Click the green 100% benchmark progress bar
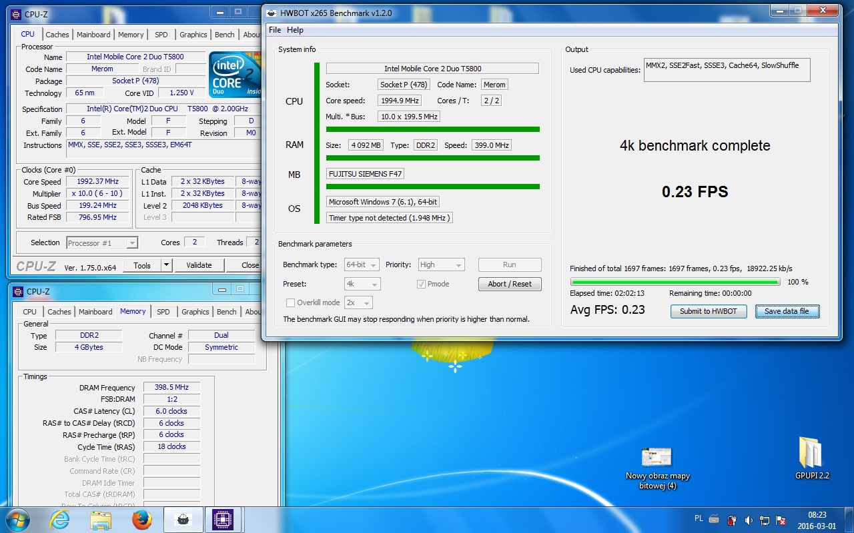854x533 pixels. coord(675,282)
